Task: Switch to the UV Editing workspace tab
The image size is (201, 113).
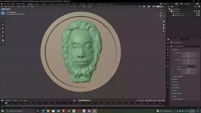Action: tap(51, 4)
